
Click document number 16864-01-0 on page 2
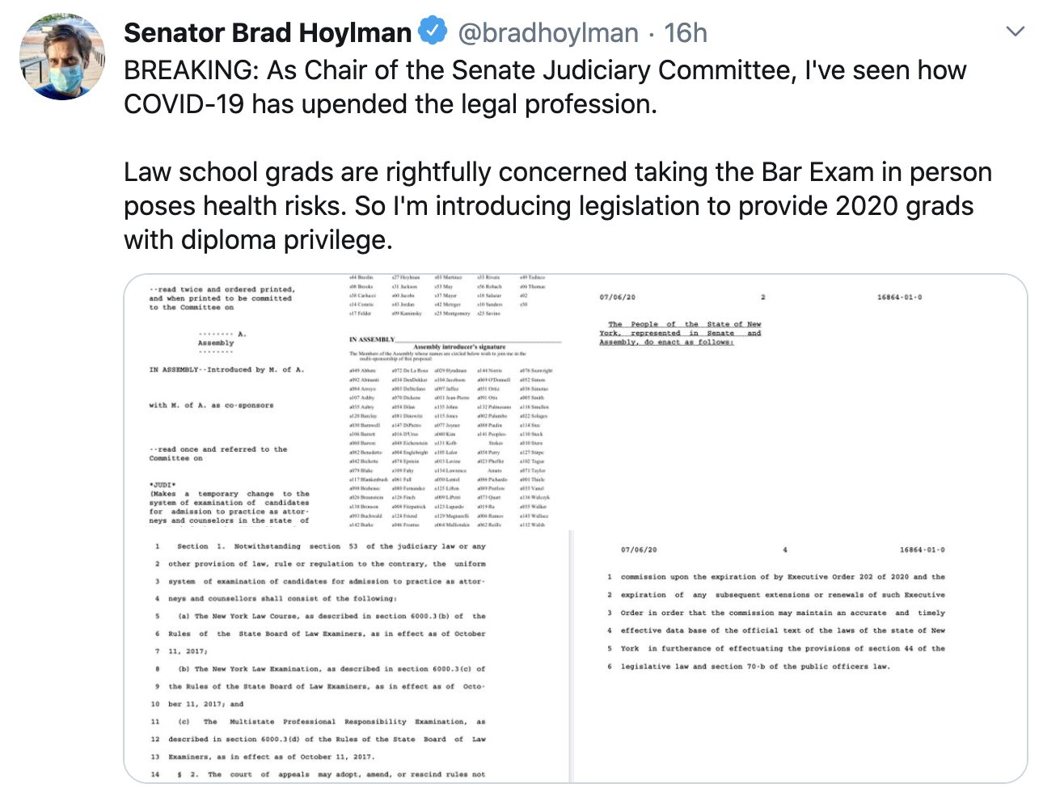(899, 297)
